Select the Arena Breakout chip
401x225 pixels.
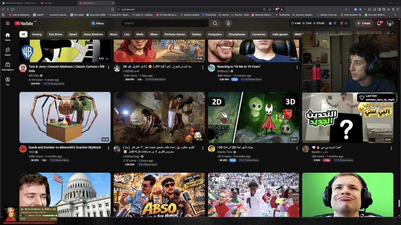pyautogui.click(x=93, y=34)
